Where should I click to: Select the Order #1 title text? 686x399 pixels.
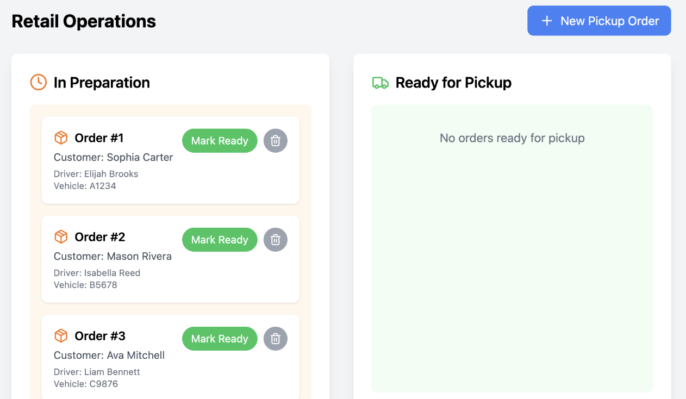[99, 138]
